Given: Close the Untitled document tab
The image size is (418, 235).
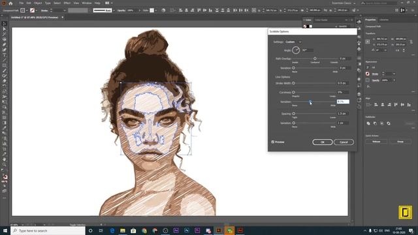Looking at the screenshot, I should pyautogui.click(x=63, y=18).
